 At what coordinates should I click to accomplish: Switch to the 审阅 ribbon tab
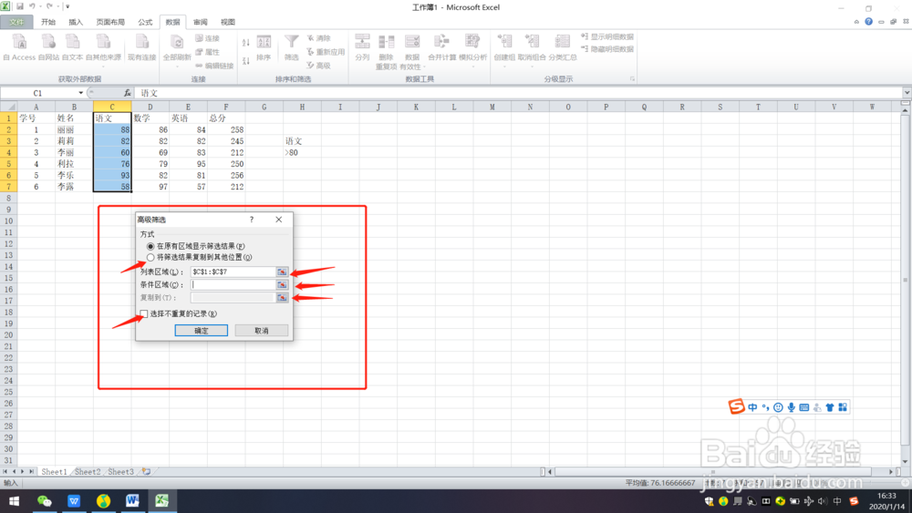click(x=201, y=22)
